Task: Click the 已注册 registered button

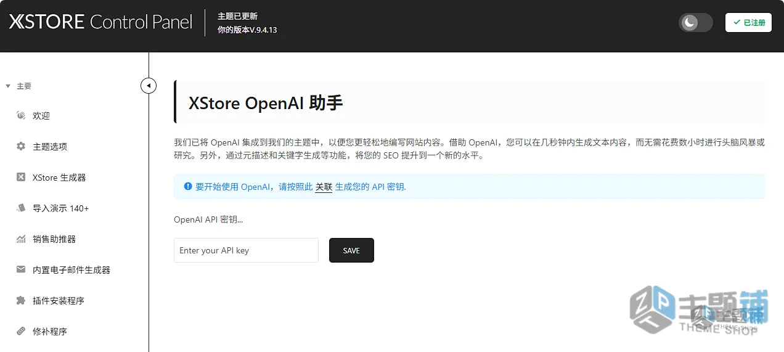Action: tap(748, 23)
